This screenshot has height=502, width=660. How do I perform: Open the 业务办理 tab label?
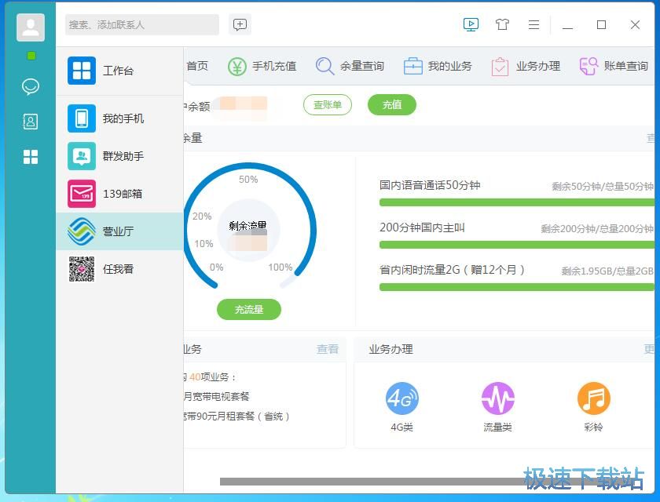538,66
